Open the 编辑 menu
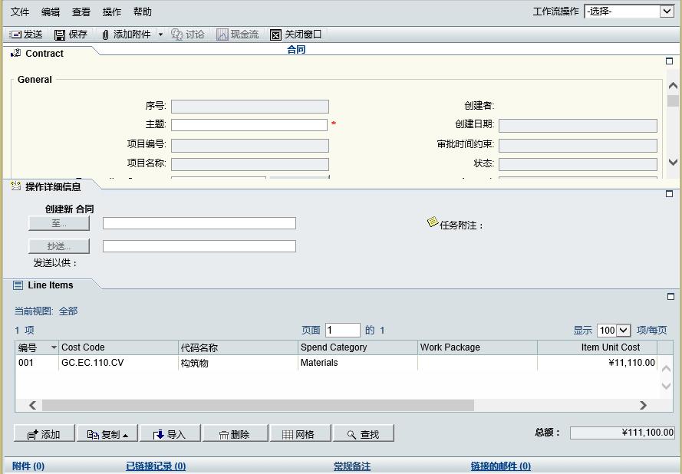 51,11
